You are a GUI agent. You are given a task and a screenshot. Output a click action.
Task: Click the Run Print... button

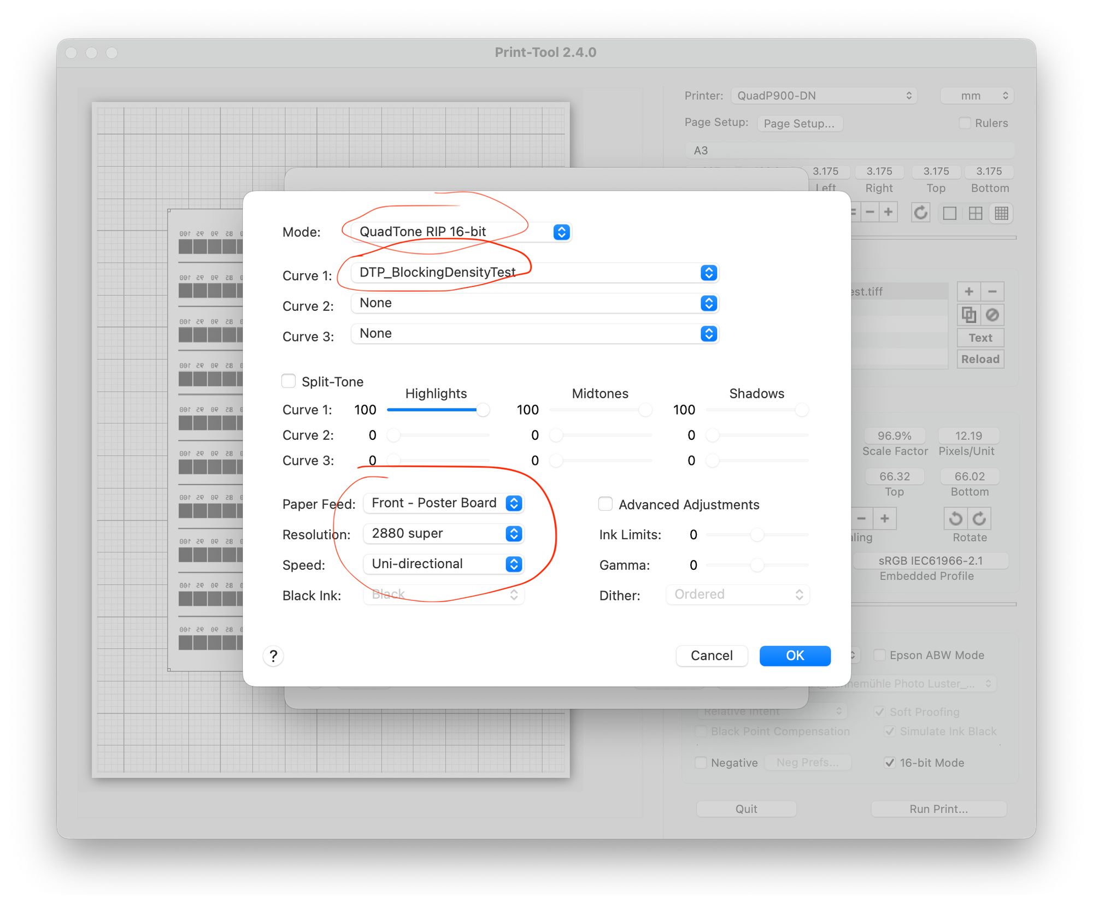tap(939, 809)
